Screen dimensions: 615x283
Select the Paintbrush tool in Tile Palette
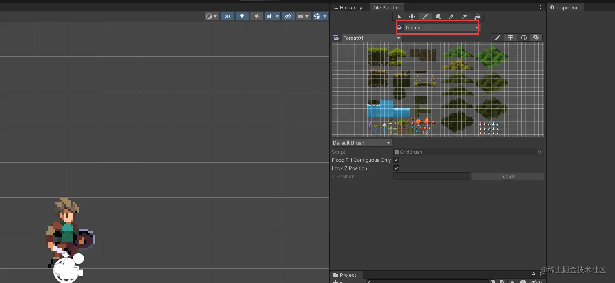(425, 17)
